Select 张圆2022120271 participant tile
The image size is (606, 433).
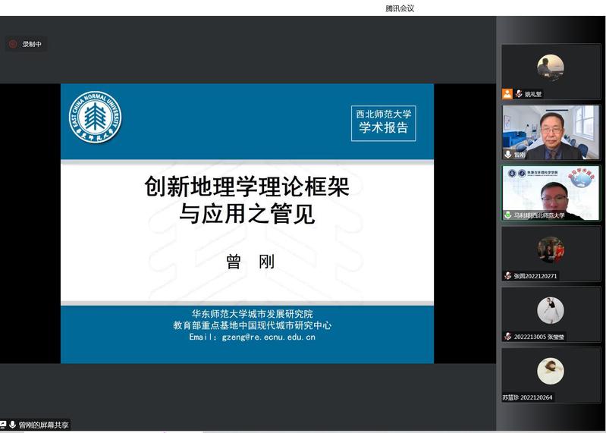coord(551,249)
